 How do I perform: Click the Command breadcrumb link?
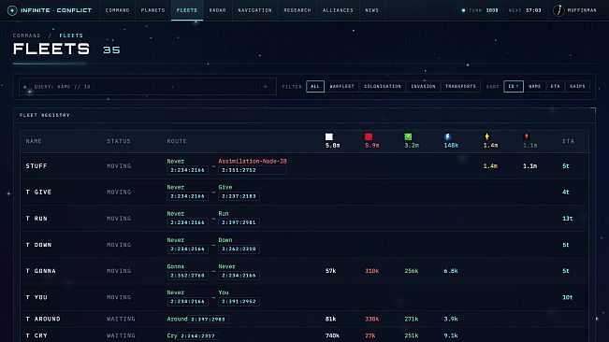click(26, 36)
